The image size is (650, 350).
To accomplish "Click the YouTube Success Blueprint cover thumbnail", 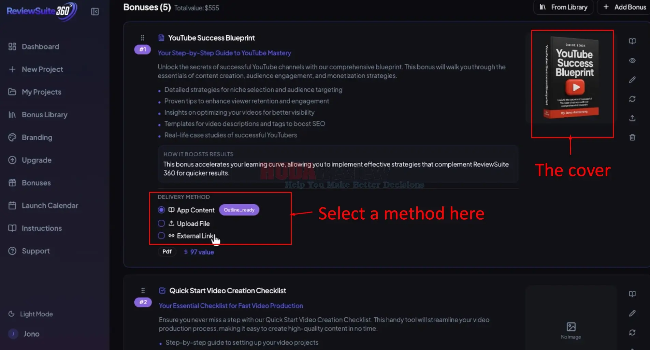I will (572, 78).
